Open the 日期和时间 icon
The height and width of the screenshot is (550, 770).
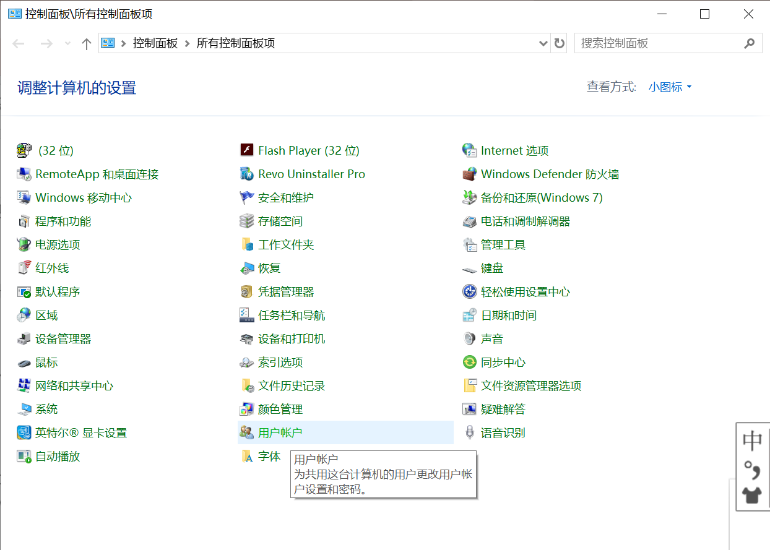pyautogui.click(x=470, y=315)
